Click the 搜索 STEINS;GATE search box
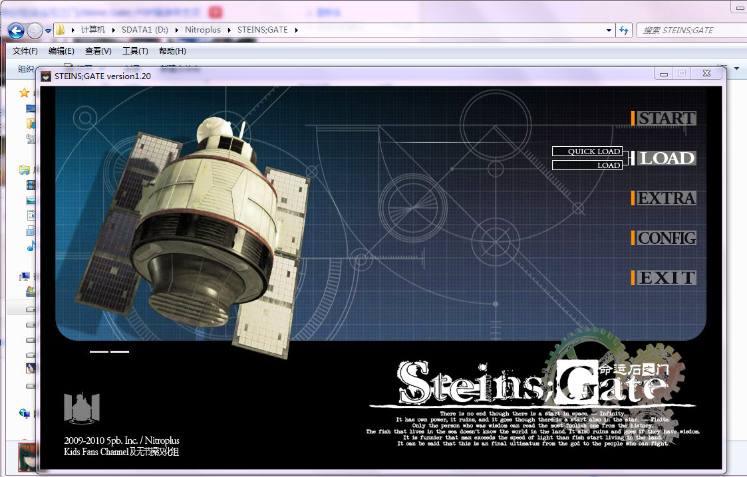Image resolution: width=747 pixels, height=477 pixels. click(x=692, y=31)
